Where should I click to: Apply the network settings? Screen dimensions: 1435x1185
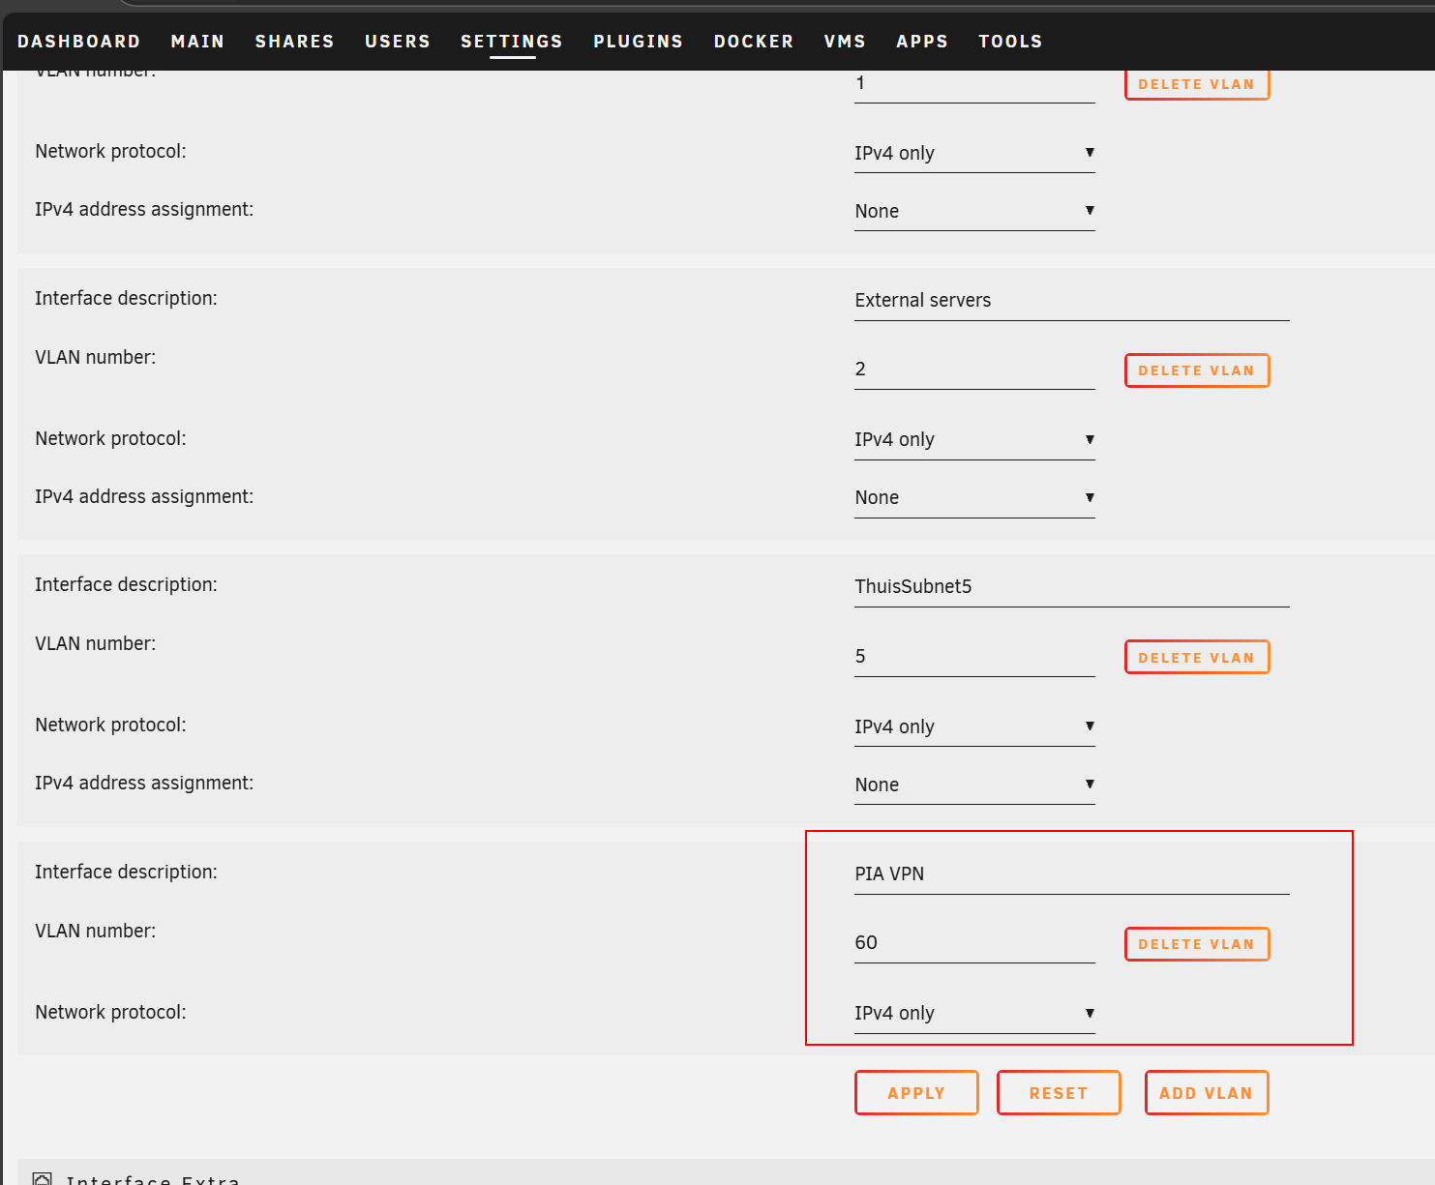(x=916, y=1093)
